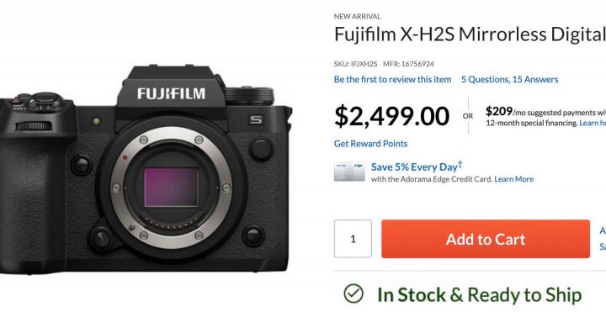Click the NEW ARRIVAL label

(357, 17)
